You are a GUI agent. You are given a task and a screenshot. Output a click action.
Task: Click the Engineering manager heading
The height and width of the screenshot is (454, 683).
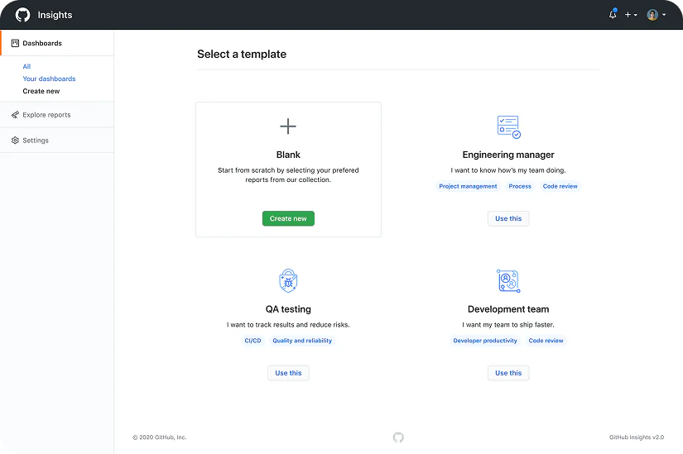click(x=508, y=155)
